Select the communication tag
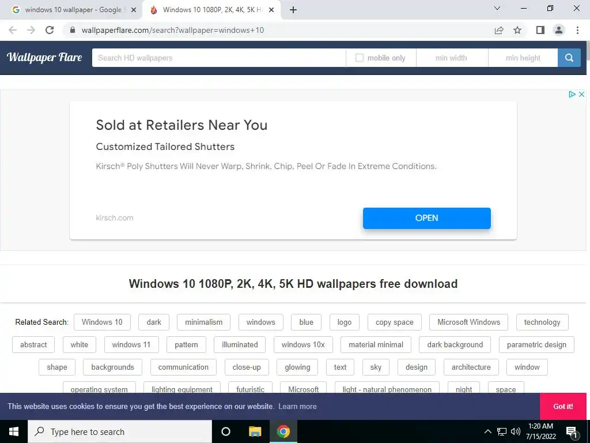 point(183,367)
